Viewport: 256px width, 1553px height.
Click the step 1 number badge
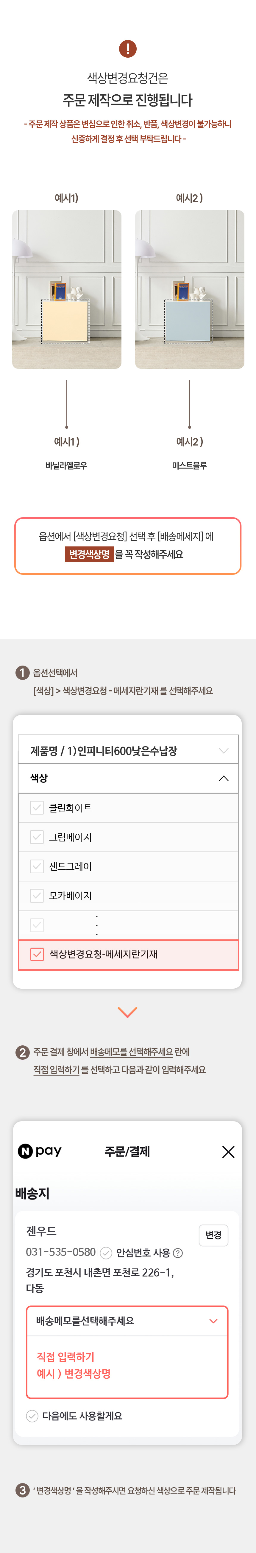point(22,673)
